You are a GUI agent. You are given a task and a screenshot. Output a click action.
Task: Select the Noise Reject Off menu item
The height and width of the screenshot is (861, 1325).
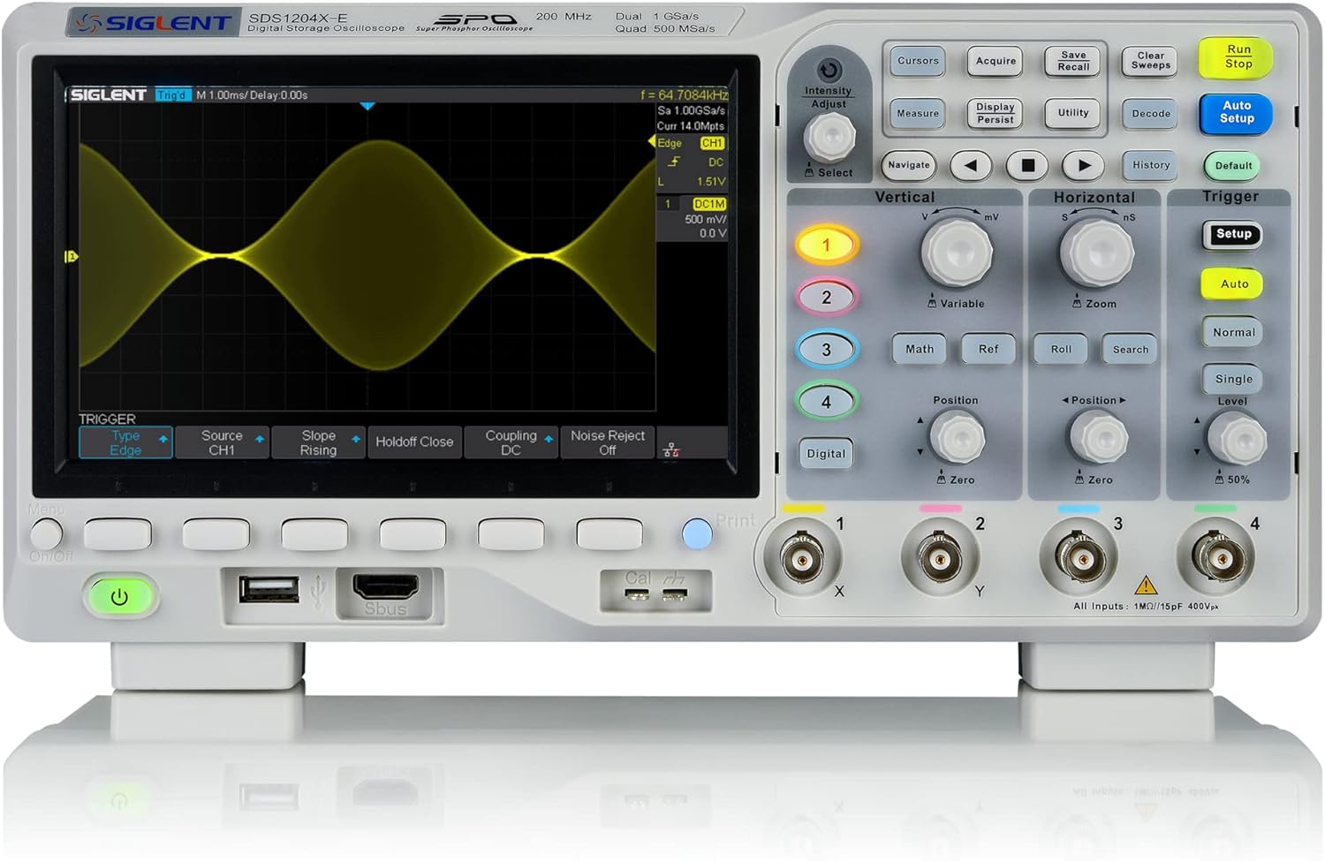608,442
